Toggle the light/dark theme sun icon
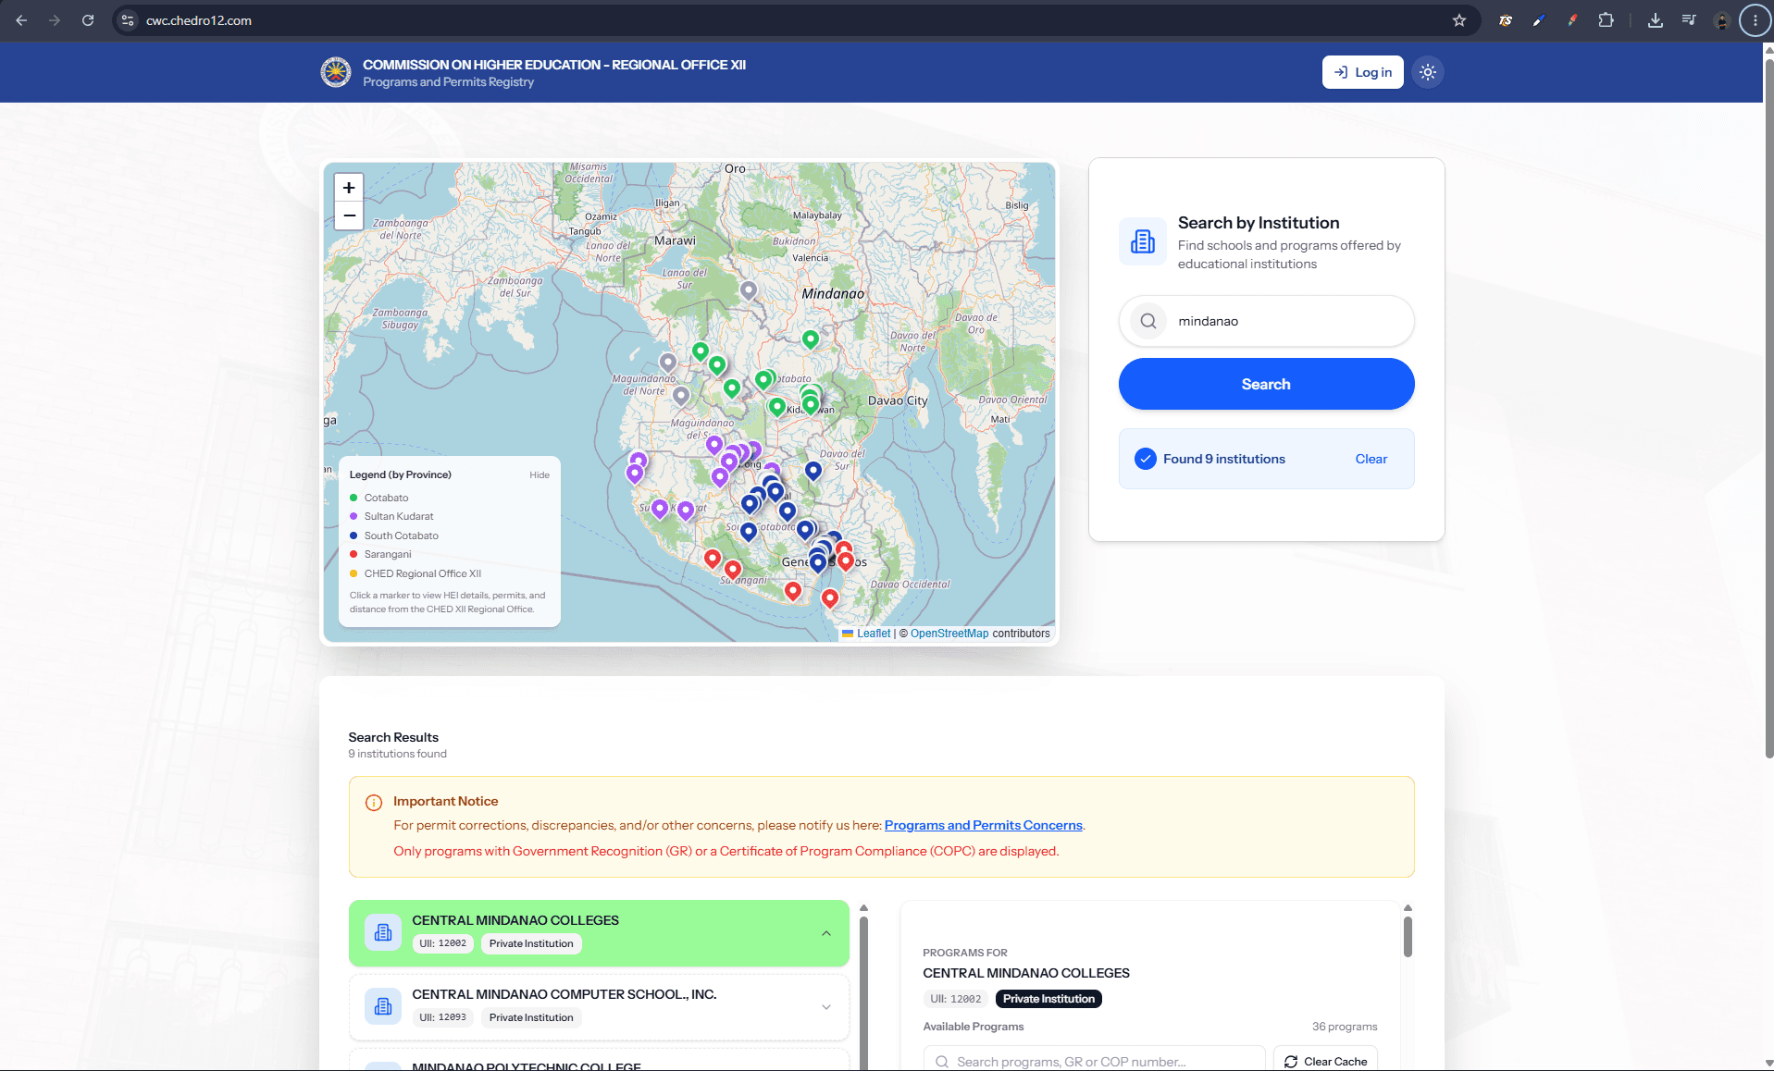 point(1428,72)
